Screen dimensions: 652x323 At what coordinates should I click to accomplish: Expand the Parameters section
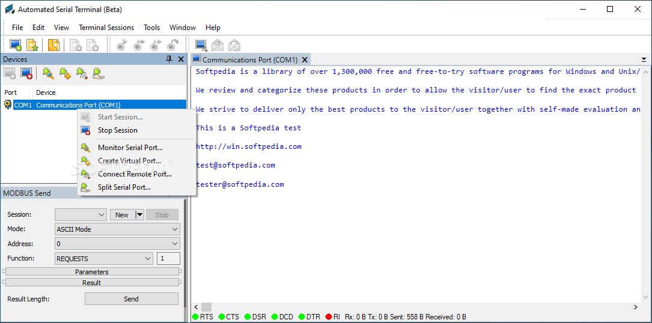click(x=92, y=272)
